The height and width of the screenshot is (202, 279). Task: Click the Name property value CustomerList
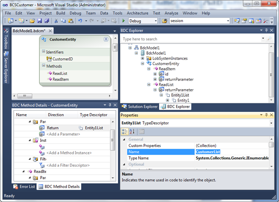(208, 152)
